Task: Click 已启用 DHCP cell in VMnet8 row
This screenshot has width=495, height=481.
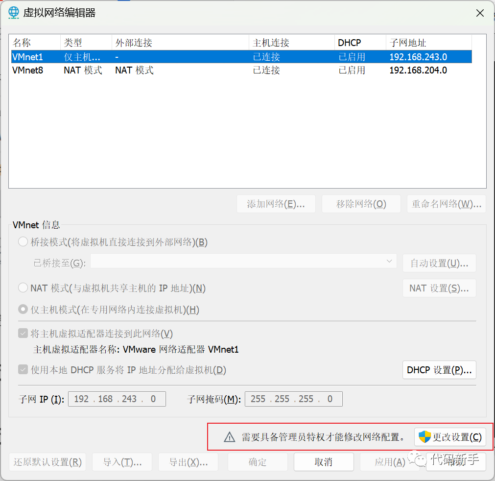Action: (352, 70)
